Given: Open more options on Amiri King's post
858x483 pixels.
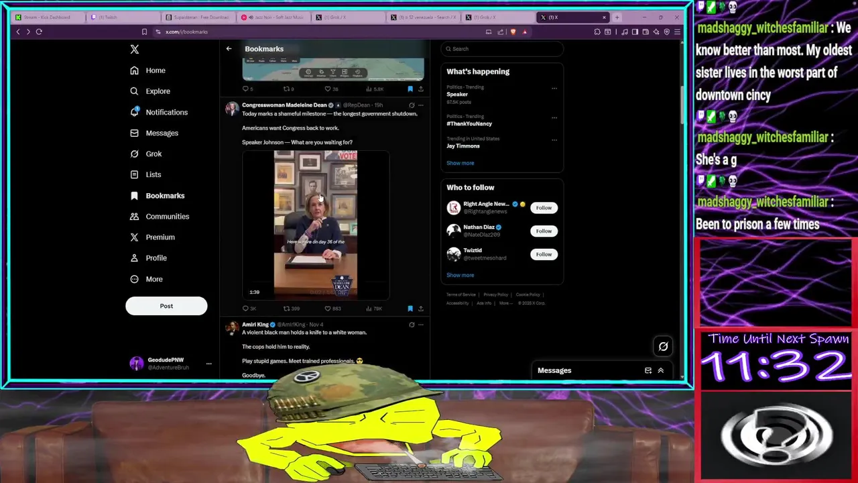Looking at the screenshot, I should coord(420,325).
